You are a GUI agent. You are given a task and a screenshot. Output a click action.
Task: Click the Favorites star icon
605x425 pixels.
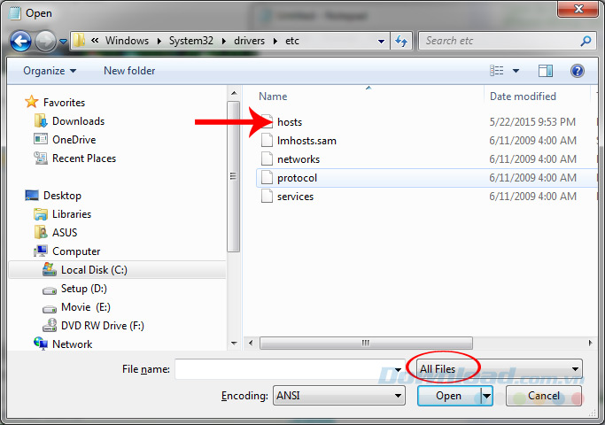[32, 102]
